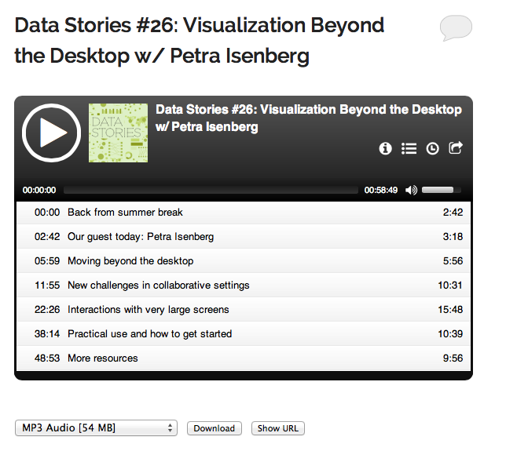The image size is (517, 451).
Task: Open the MP3 Audio format dropdown
Action: 97,428
